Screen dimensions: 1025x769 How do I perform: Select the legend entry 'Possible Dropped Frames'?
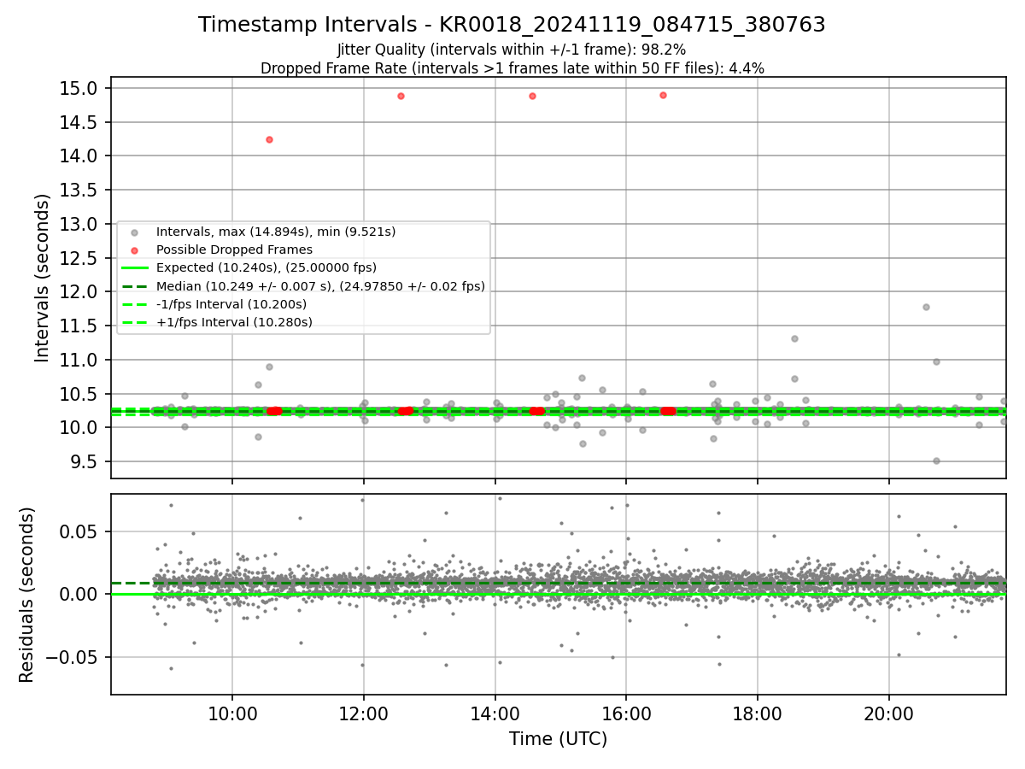pos(234,249)
